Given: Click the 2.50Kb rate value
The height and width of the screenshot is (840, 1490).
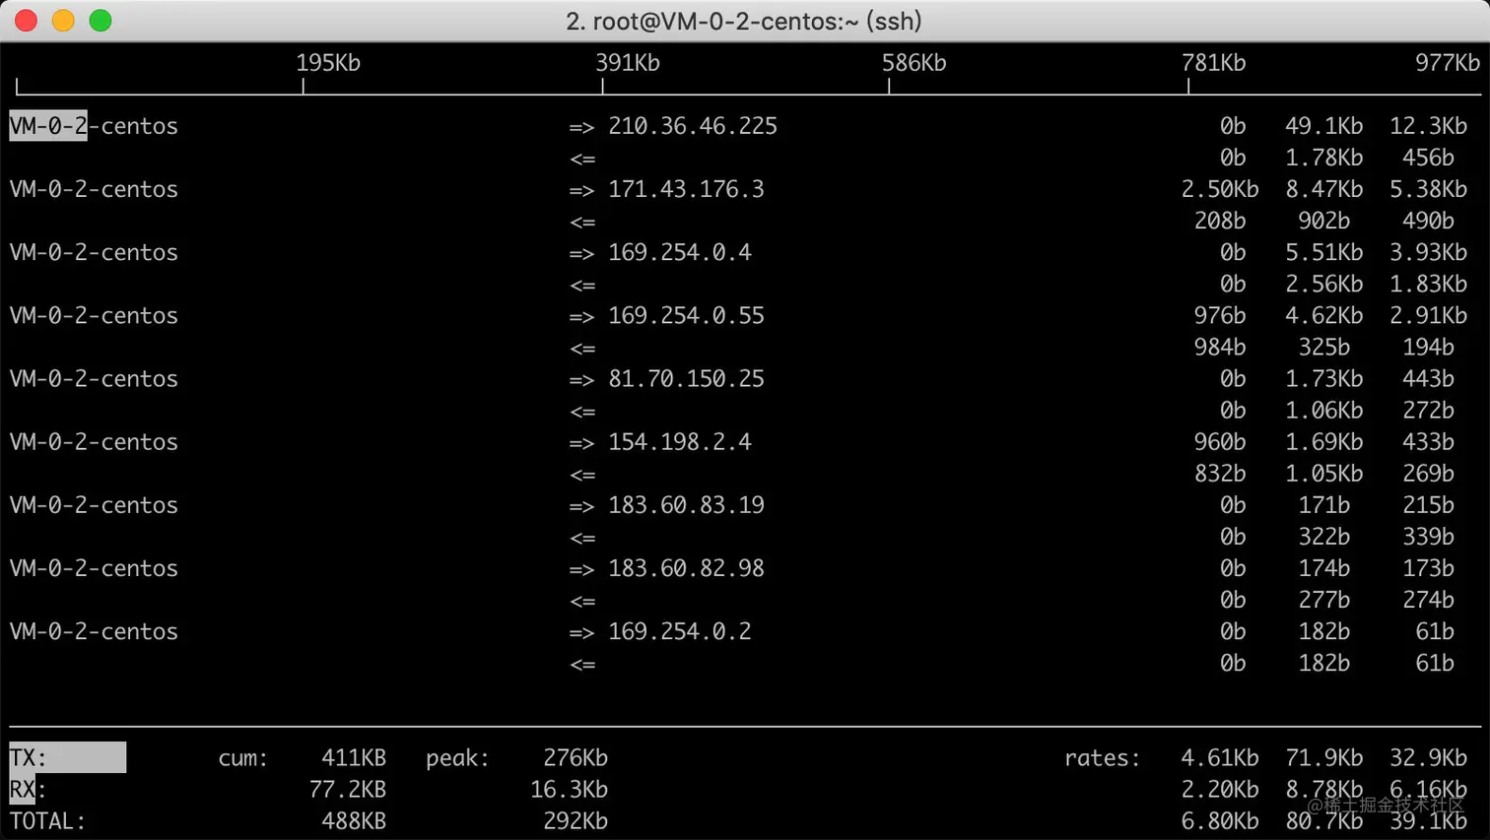Looking at the screenshot, I should 1220,189.
